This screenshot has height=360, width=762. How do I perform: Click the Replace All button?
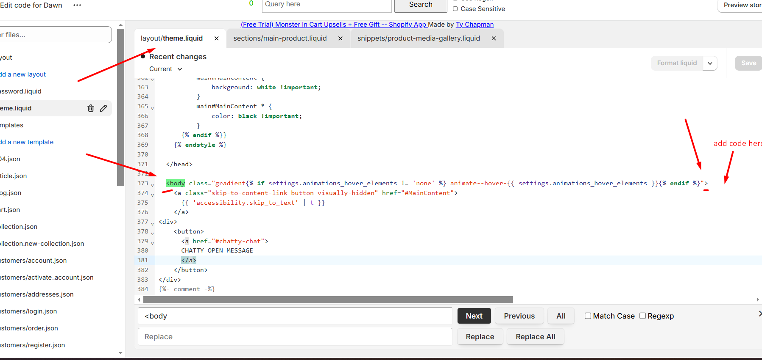point(536,337)
